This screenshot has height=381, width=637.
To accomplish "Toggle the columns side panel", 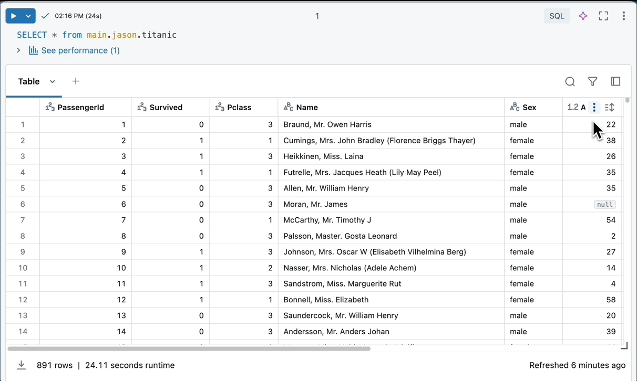I will tap(615, 81).
